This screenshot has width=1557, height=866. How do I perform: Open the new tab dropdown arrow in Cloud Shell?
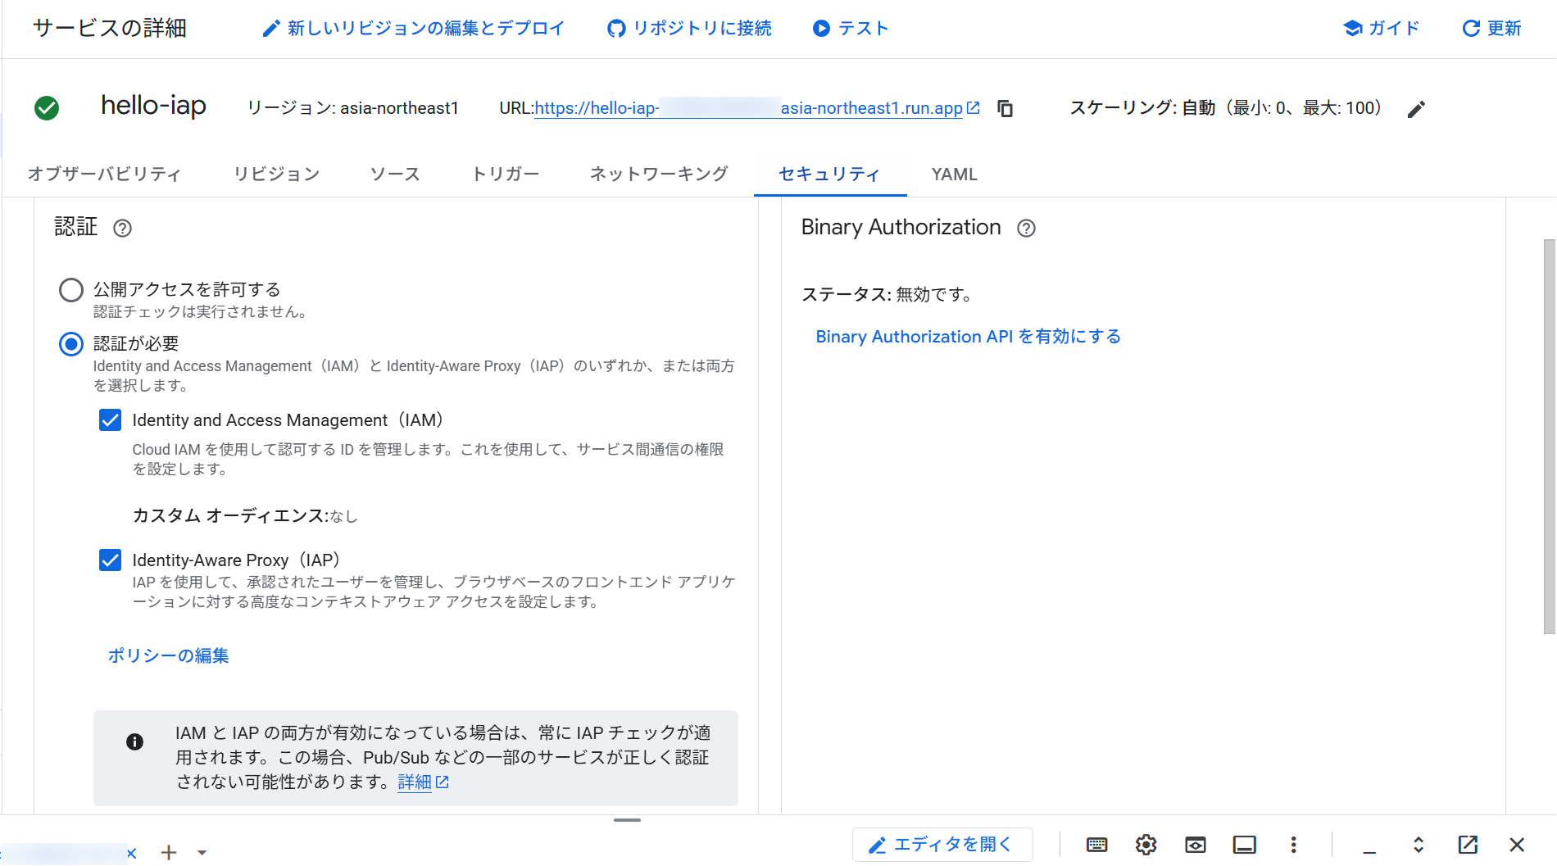202,852
